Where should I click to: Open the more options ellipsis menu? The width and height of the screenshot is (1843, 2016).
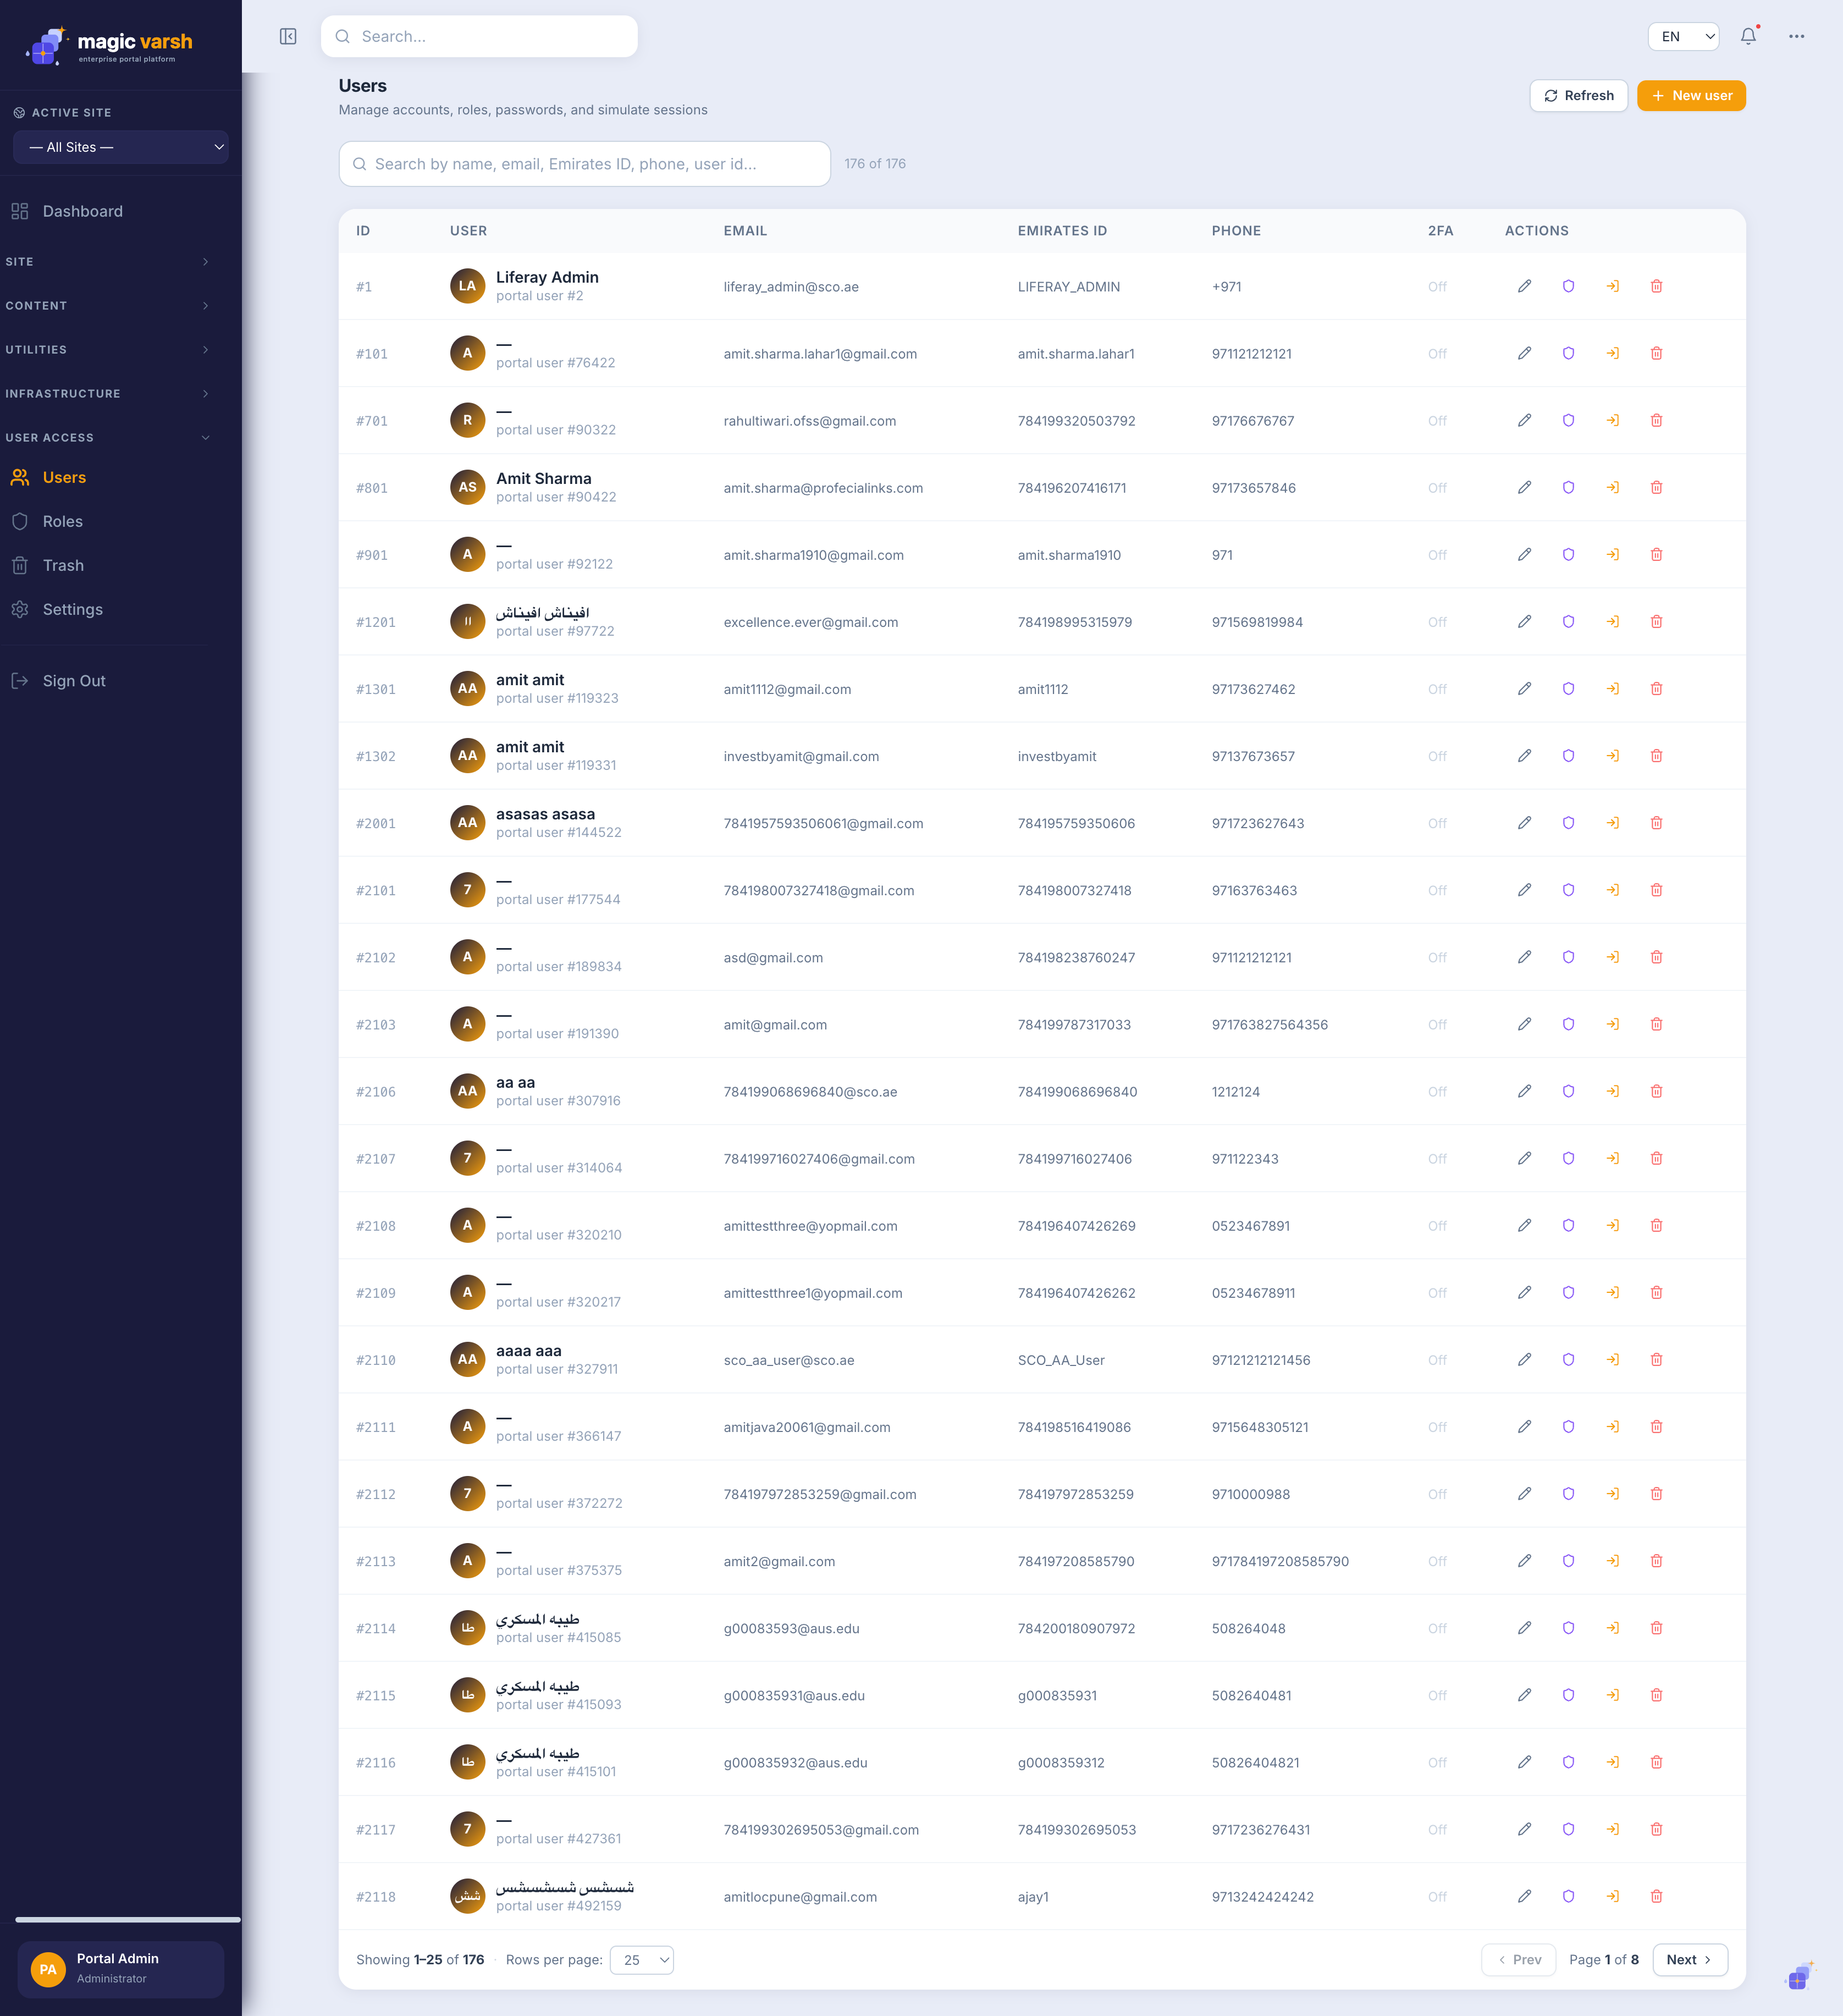point(1797,36)
